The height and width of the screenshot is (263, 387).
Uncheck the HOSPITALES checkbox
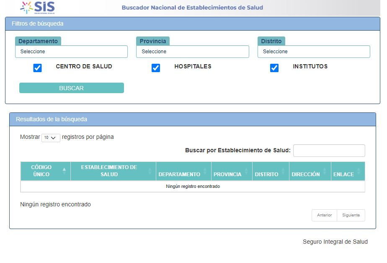tap(156, 68)
